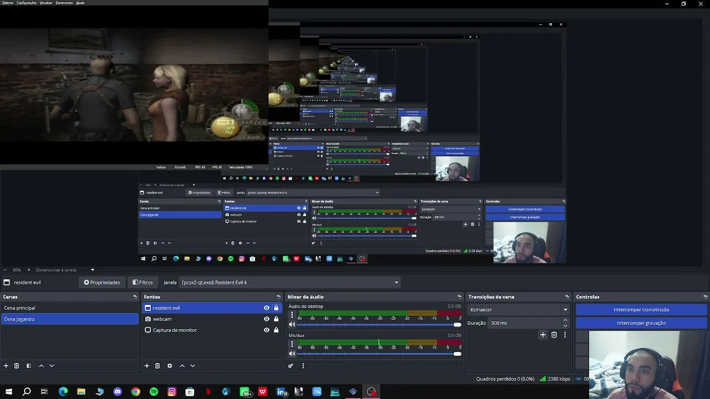Zoom in the preview with plus icon
710x399 pixels.
pyautogui.click(x=30, y=270)
